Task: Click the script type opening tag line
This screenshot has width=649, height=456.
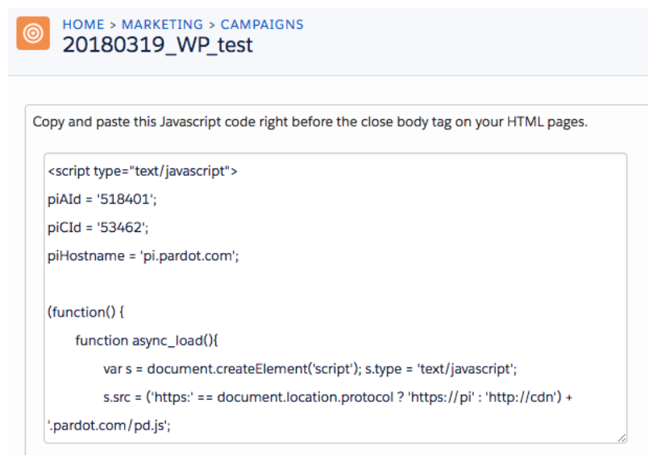Action: point(143,171)
